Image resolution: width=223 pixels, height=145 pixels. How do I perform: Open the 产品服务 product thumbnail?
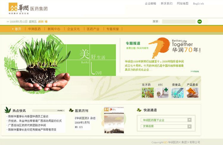pyautogui.click(x=192, y=93)
